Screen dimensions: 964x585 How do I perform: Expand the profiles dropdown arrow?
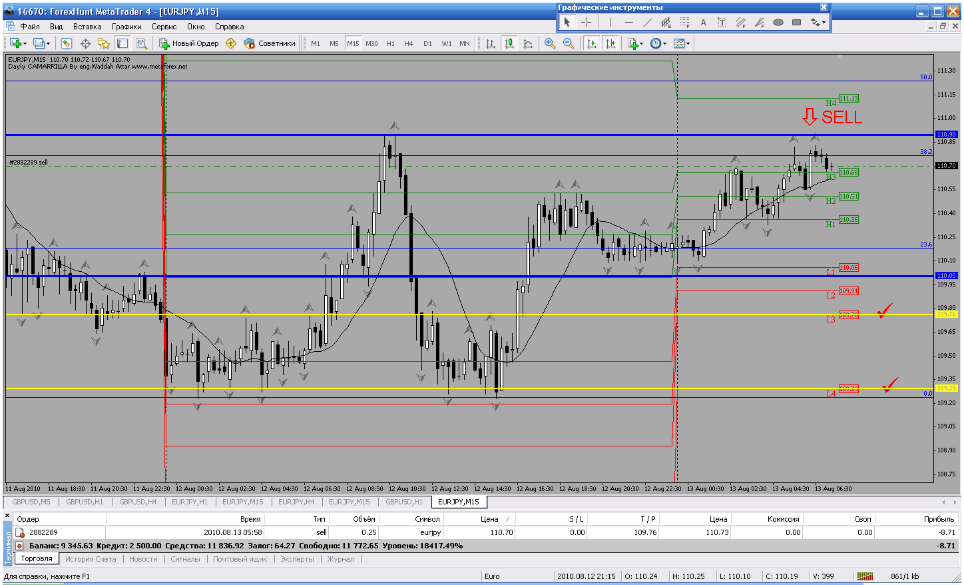[x=48, y=44]
